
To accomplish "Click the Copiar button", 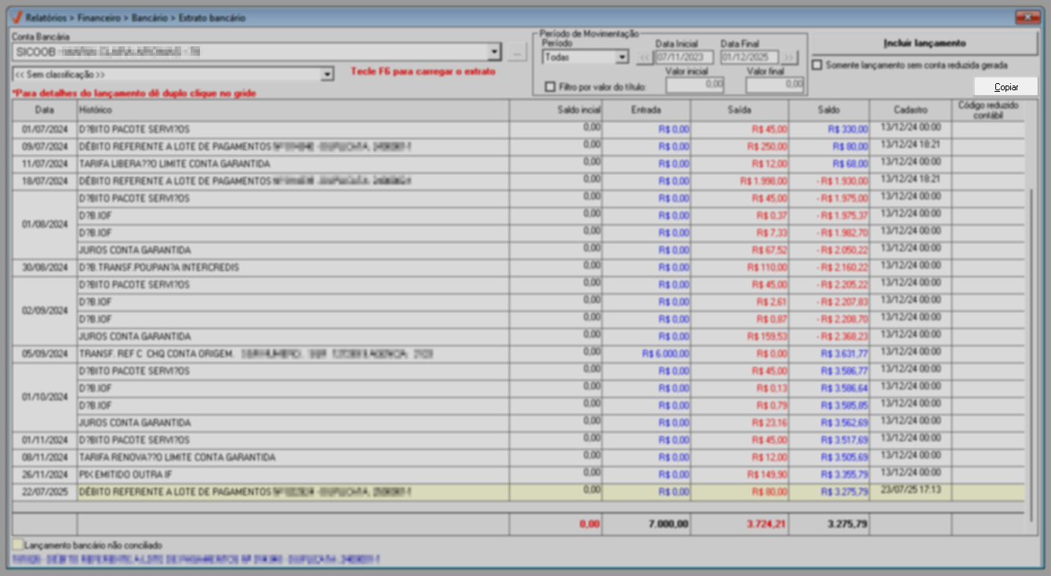I will (x=1006, y=86).
